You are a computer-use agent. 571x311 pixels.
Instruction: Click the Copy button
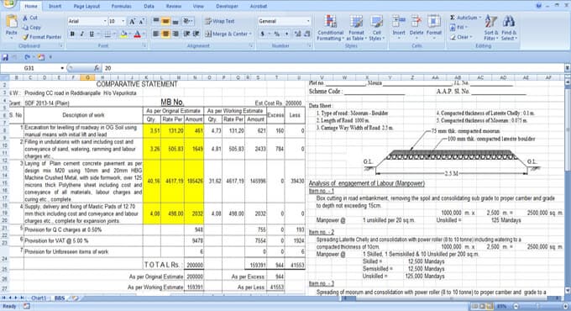pos(32,28)
